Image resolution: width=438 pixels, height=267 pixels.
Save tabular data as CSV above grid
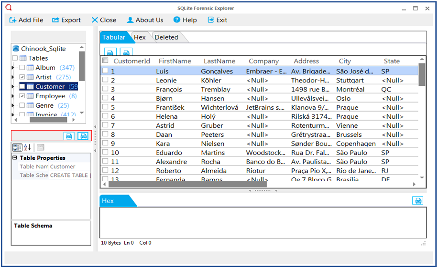110,52
